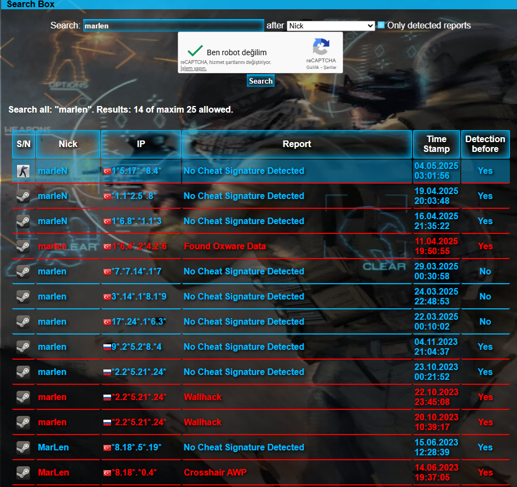Click the Turkish flag beside IP 1*5.17*.*8.4*
Viewport: 517px width, 487px height.
107,171
